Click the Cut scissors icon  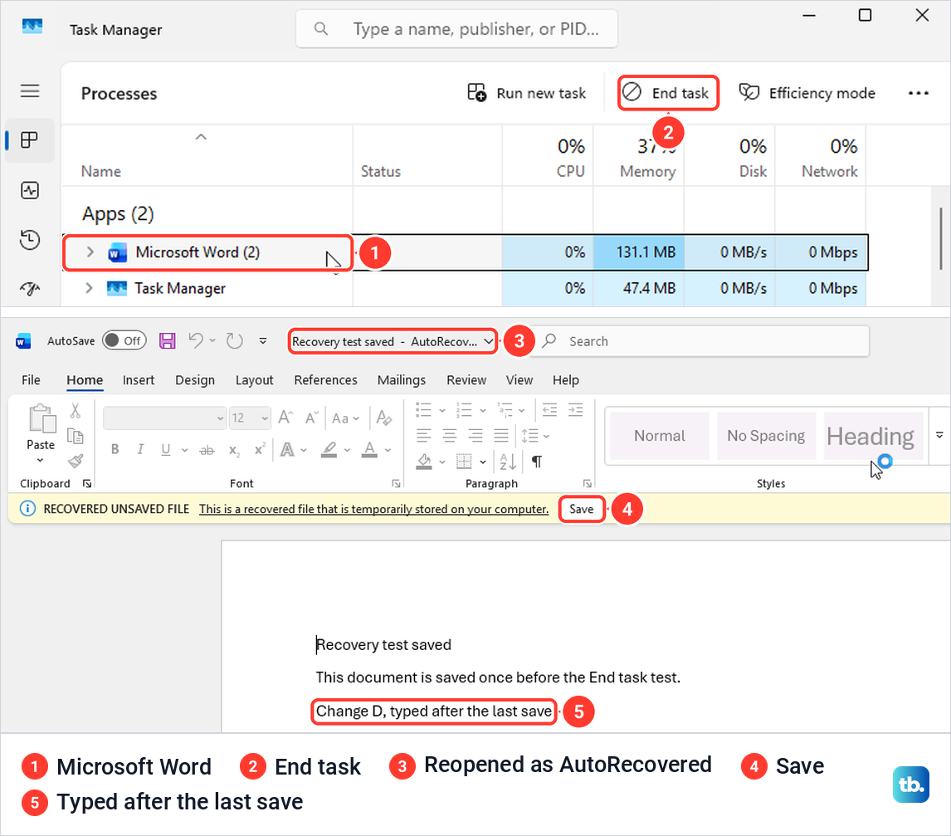coord(76,411)
